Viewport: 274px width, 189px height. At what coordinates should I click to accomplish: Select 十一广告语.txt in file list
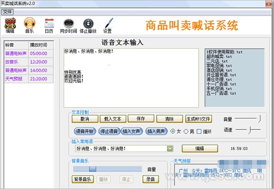[221, 84]
